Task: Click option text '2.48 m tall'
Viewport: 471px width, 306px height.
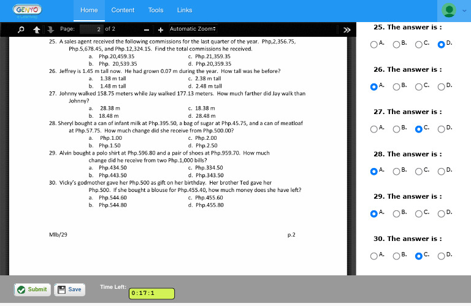Action: click(x=209, y=86)
